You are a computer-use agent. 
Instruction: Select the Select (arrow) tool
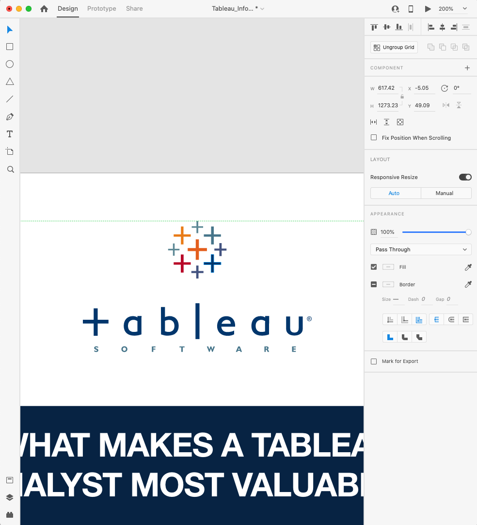pos(10,30)
